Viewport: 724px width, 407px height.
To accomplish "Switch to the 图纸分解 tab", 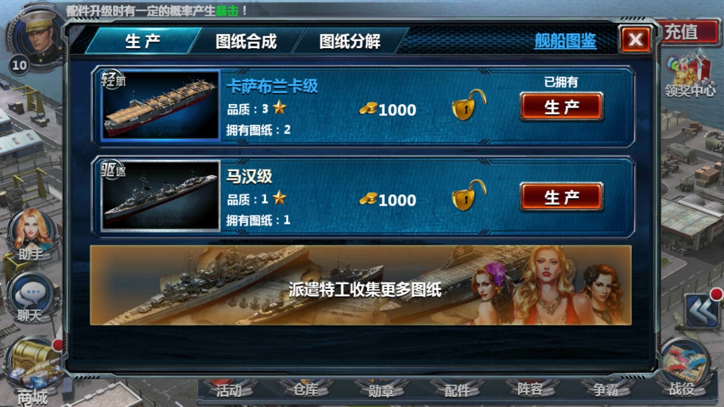I will point(350,42).
